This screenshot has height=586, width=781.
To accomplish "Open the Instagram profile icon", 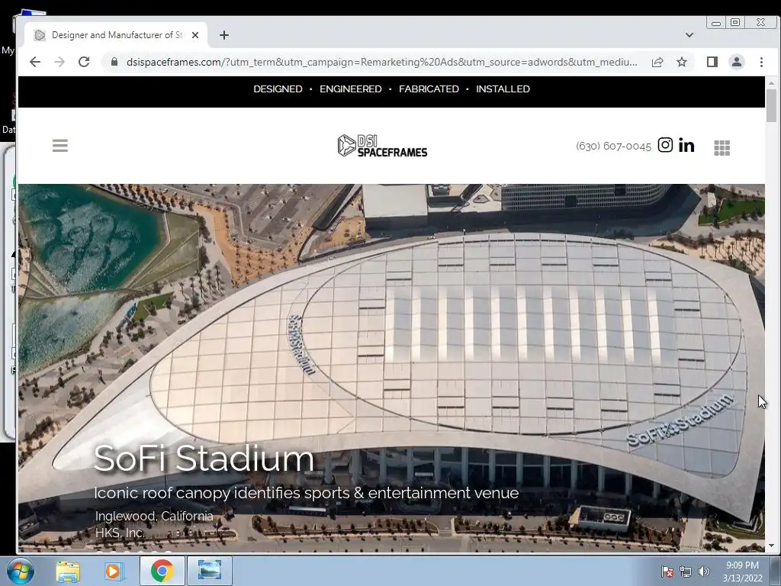I will coord(665,145).
